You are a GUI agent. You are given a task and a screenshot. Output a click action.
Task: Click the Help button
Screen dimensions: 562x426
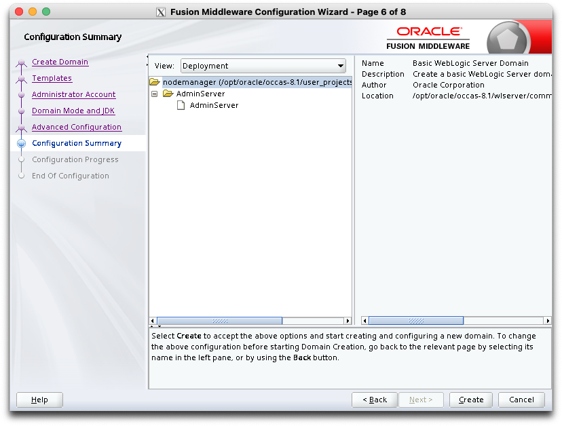pyautogui.click(x=39, y=400)
